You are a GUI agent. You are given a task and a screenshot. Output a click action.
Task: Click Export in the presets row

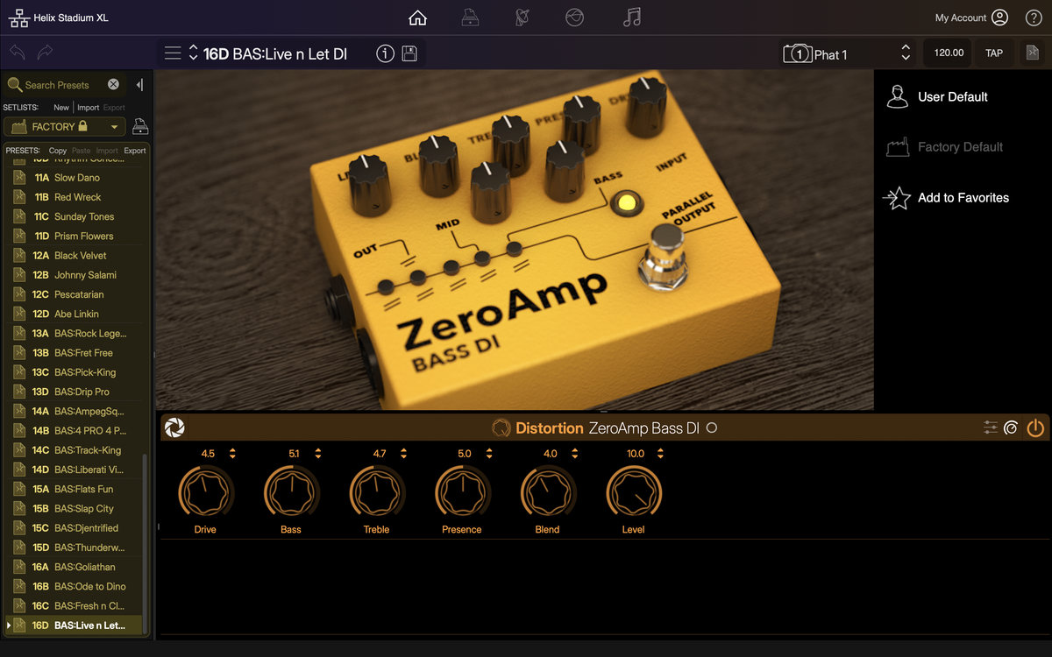coord(134,151)
